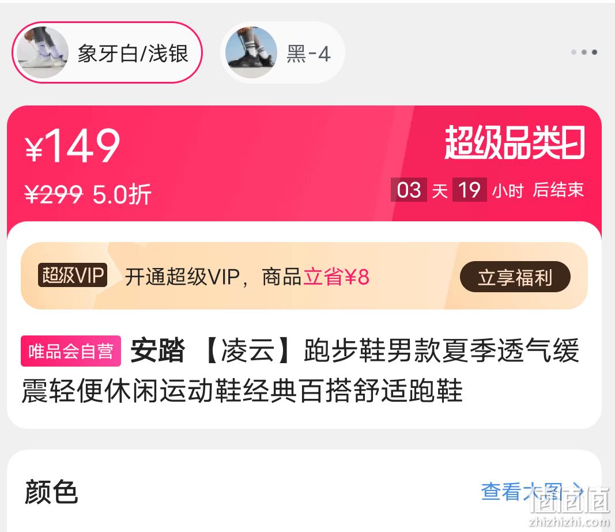The height and width of the screenshot is (532, 615).
Task: Tap the 5.0折 discount label
Action: tap(122, 194)
